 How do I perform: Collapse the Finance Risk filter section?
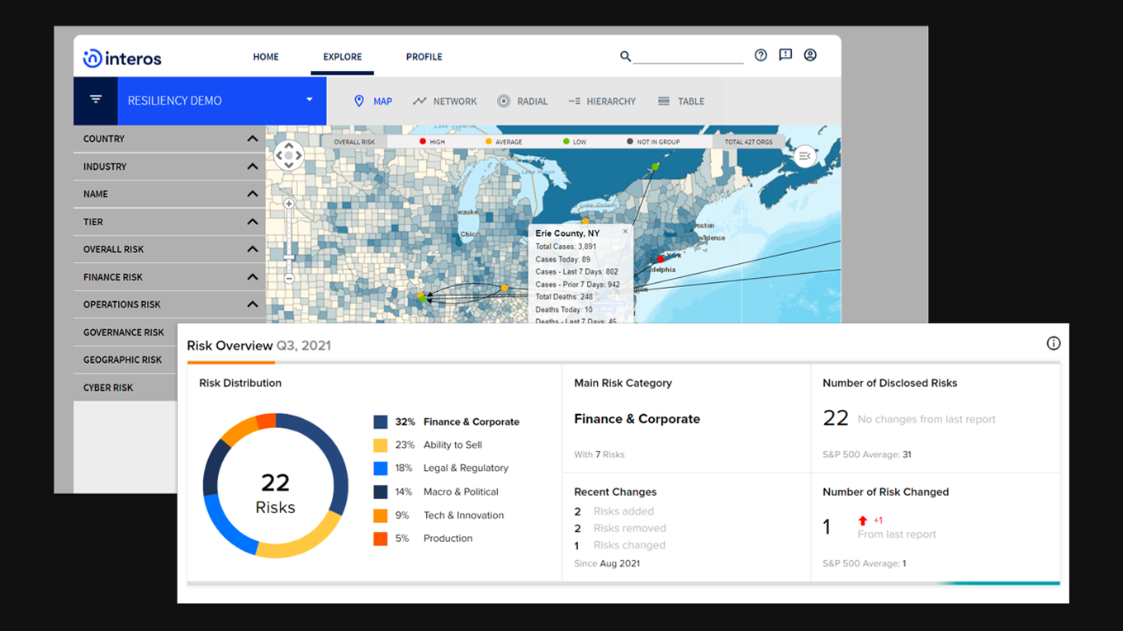point(252,277)
